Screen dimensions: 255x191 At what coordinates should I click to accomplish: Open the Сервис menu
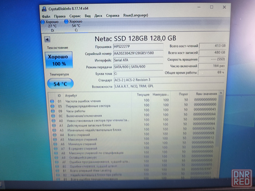click(75, 16)
